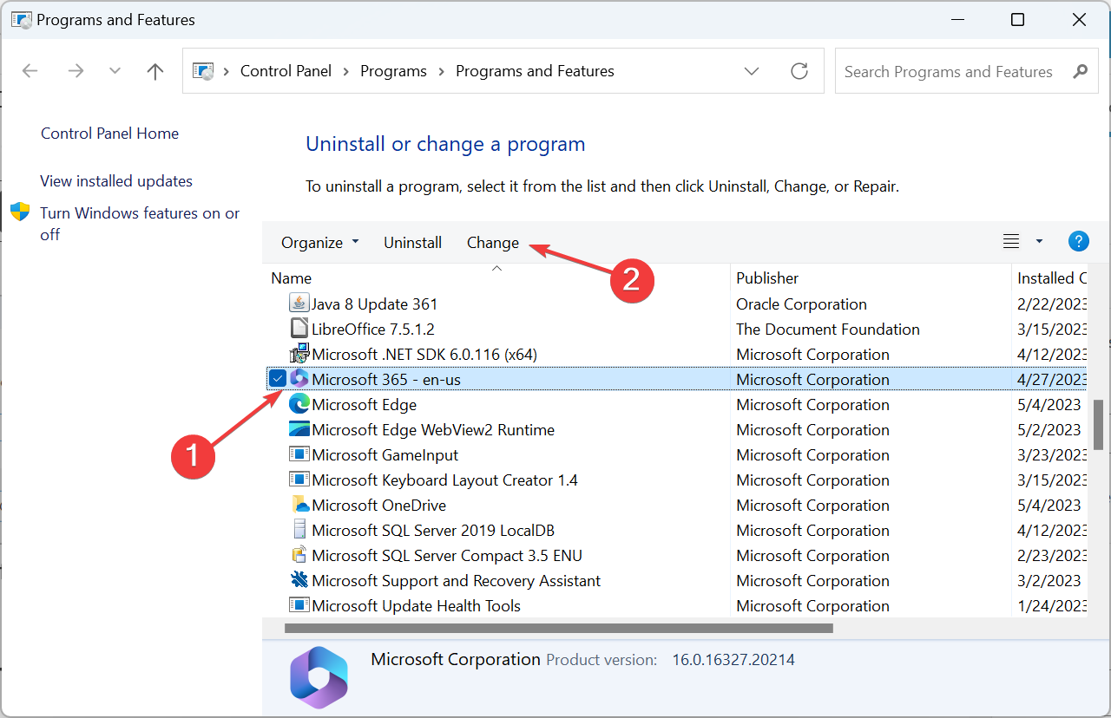Select Microsoft OneDrive entry
This screenshot has height=718, width=1111.
click(x=379, y=506)
